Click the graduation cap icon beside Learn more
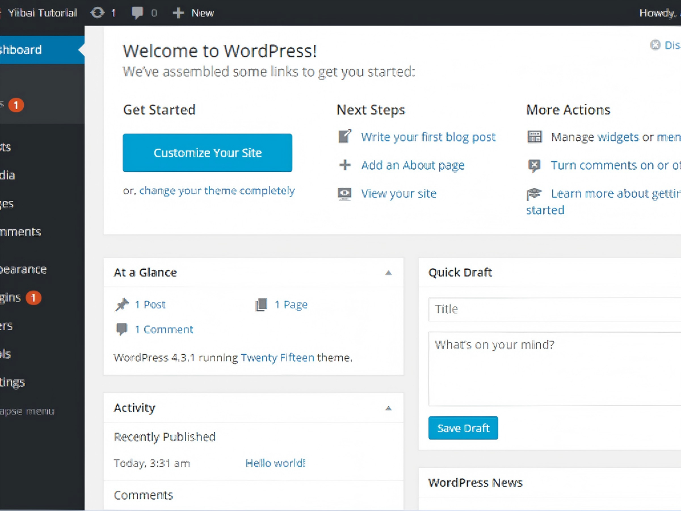 coord(534,194)
